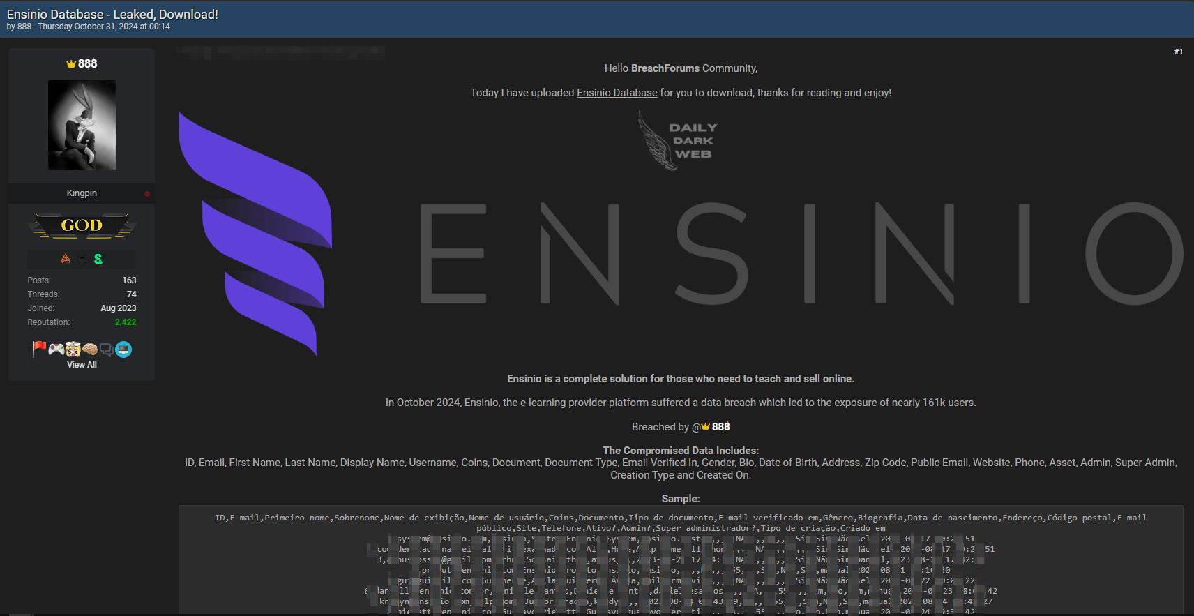Image resolution: width=1194 pixels, height=616 pixels.
Task: Click the 'Sample:' heading
Action: [x=681, y=499]
